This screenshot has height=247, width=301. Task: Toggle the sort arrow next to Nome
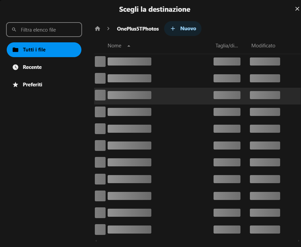129,46
